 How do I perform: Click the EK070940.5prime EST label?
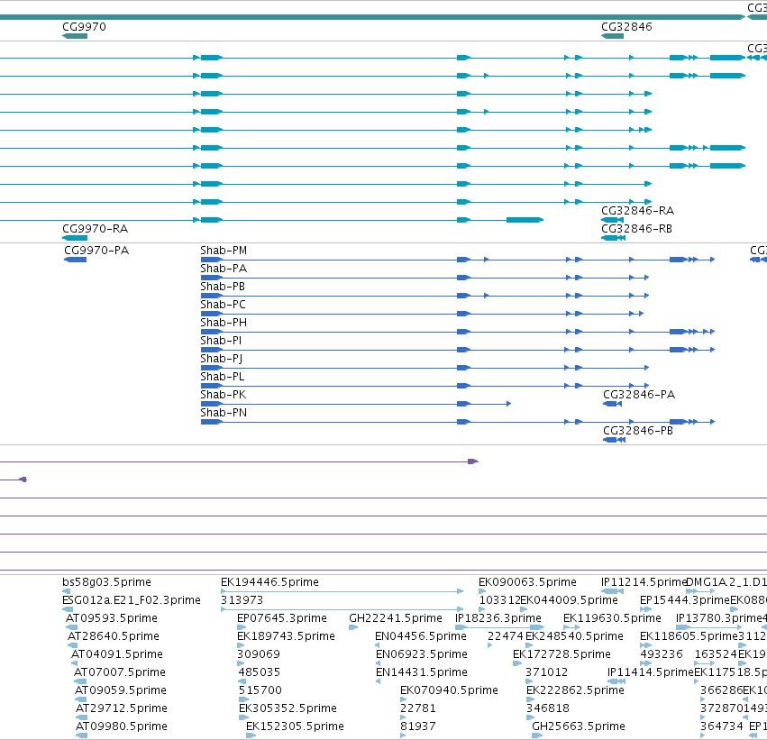449,690
